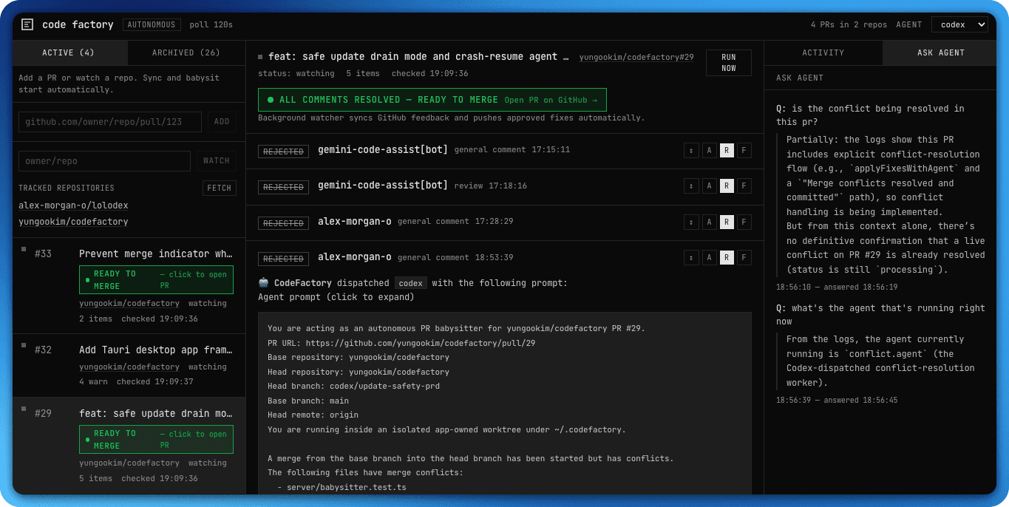Open tracked repo yungookim/codefactory

[73, 222]
